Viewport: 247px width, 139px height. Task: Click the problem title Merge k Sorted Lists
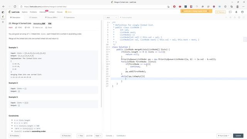click(20, 24)
